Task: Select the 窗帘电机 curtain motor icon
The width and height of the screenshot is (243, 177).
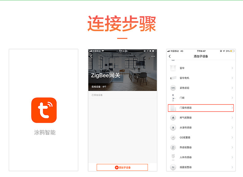Action: tap(173, 78)
